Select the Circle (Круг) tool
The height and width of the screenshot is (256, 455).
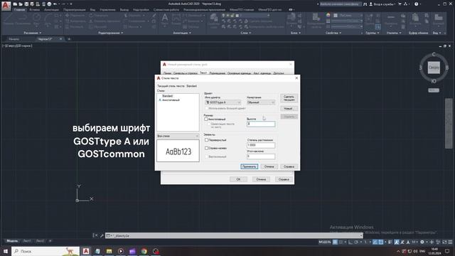coord(36,19)
